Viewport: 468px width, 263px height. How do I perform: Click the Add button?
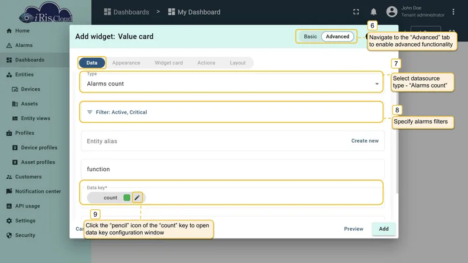(x=384, y=229)
